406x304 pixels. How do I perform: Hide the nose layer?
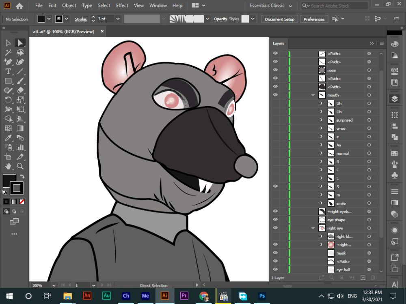[x=275, y=70]
